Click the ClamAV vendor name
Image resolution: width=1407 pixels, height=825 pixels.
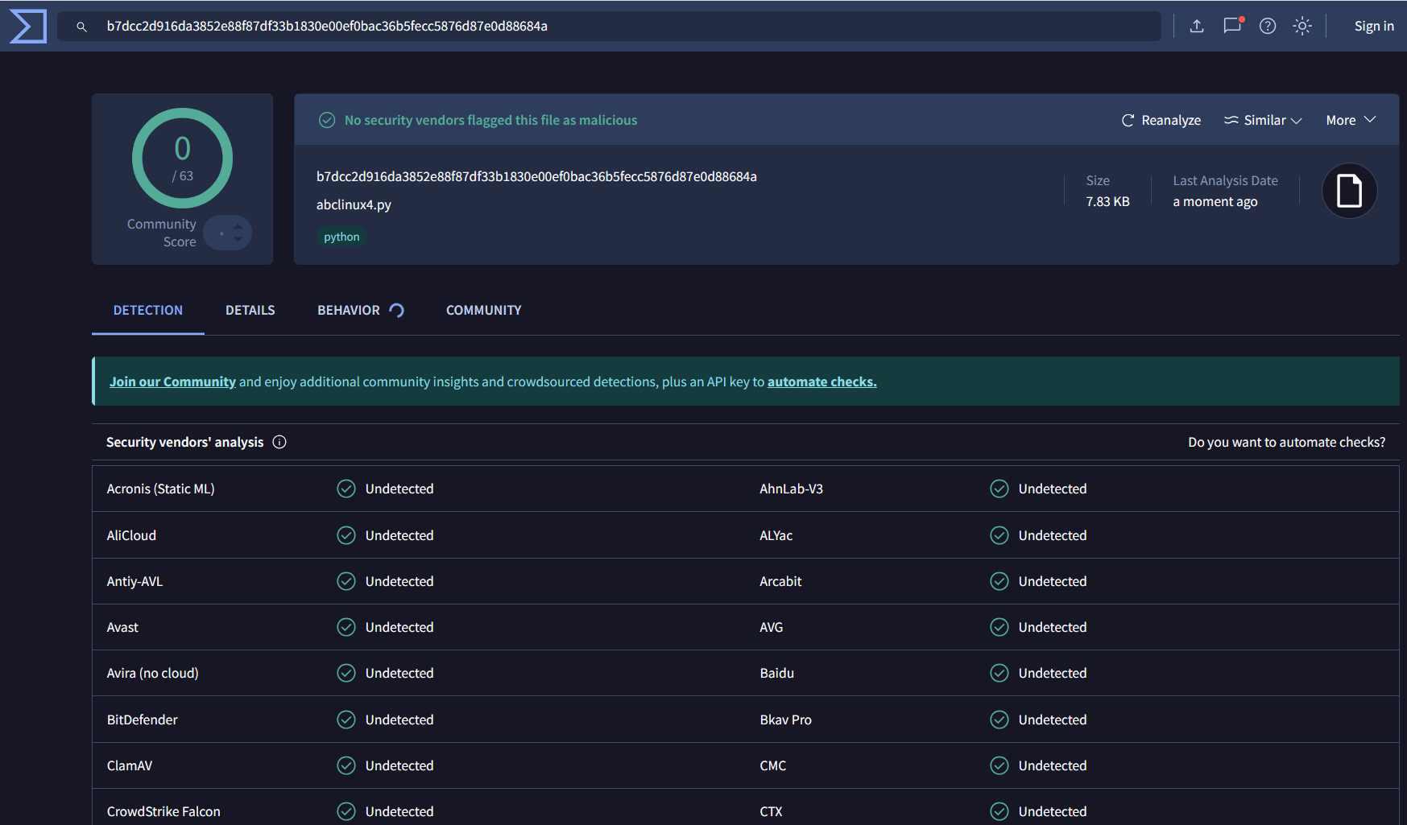coord(130,765)
